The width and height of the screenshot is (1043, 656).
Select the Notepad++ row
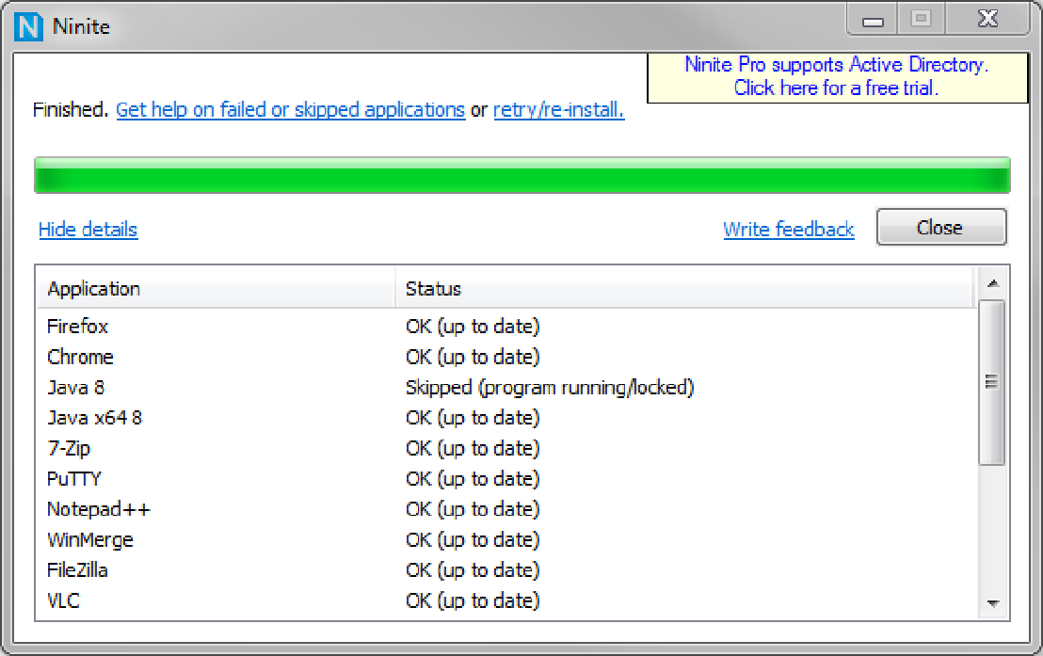point(506,509)
